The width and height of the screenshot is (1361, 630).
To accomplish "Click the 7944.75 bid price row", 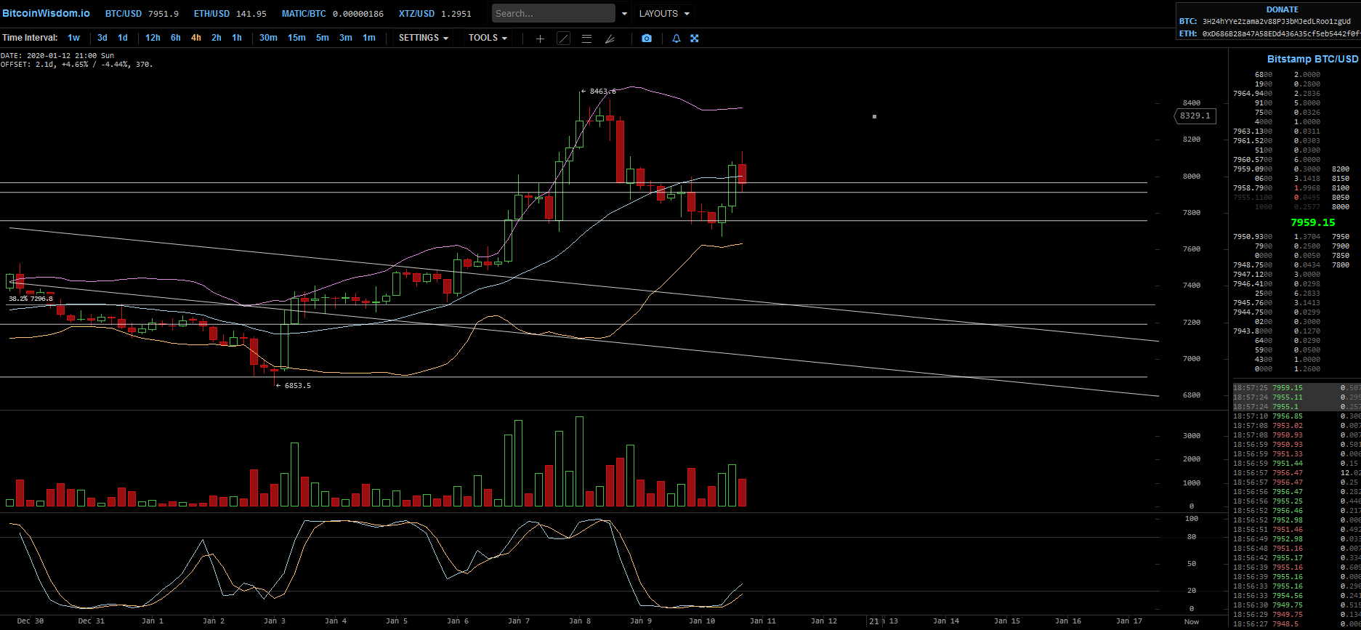I will (1277, 312).
